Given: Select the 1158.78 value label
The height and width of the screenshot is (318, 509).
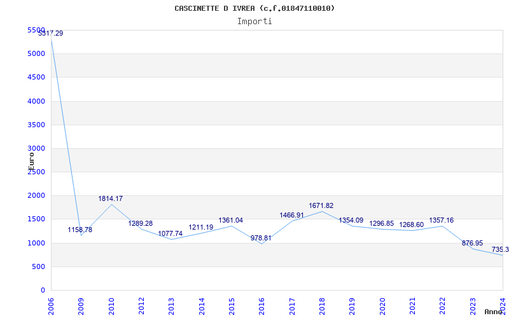Looking at the screenshot, I should [x=80, y=230].
